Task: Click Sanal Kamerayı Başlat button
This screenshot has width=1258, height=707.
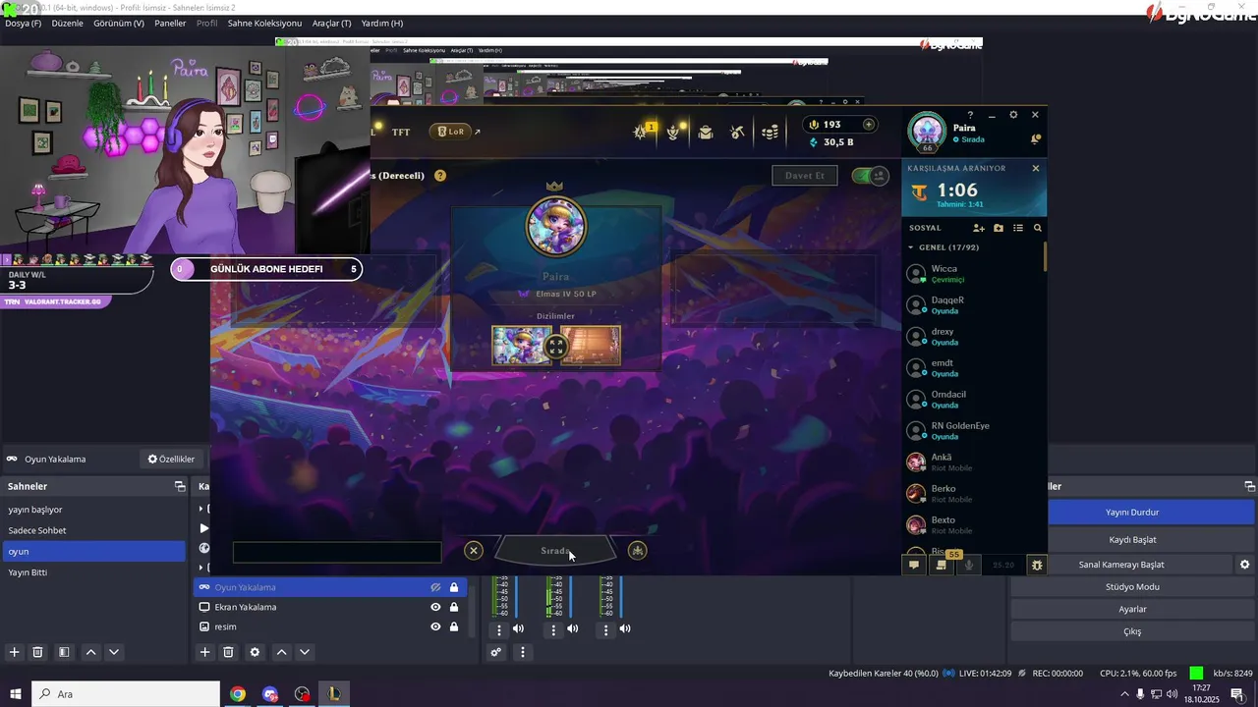Action: 1121,565
